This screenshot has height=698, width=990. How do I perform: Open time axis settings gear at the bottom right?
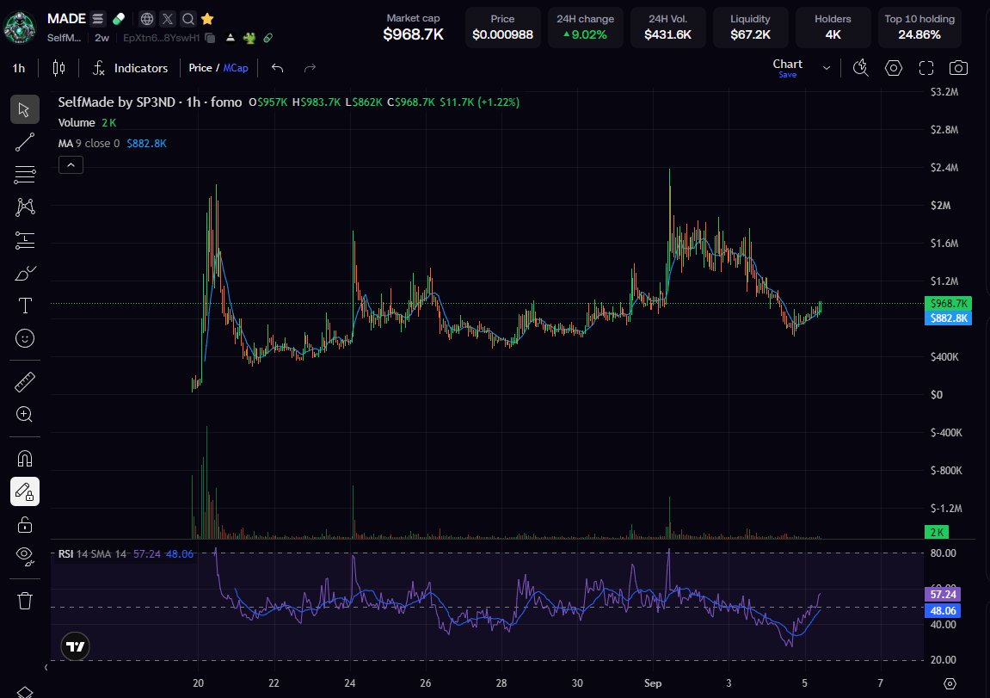(x=950, y=683)
